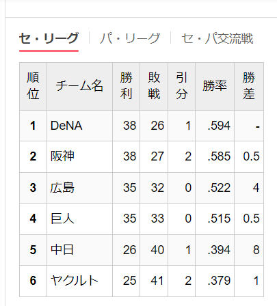This screenshot has height=306, width=277.
Task: Switch to the パ・リーグ tab
Action: [130, 38]
